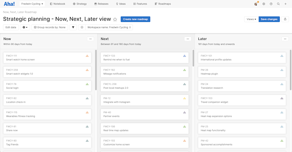Open the FWCY-78 Social login card

(x=47, y=86)
